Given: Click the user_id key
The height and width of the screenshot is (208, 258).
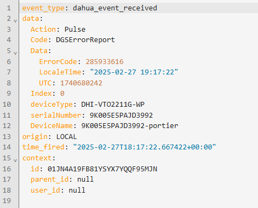Looking at the screenshot, I should click(x=45, y=190).
